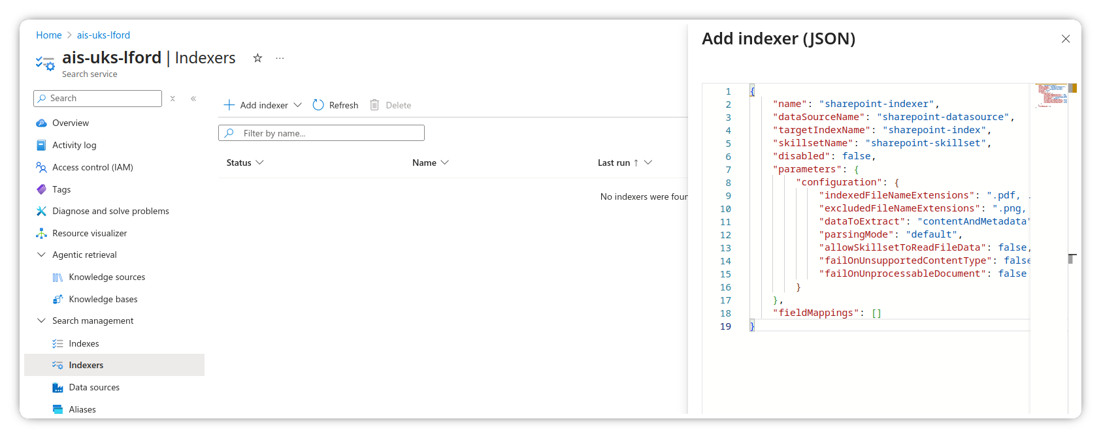Click the Filter by name input field
Screen dimensions: 1101x438
coord(321,133)
